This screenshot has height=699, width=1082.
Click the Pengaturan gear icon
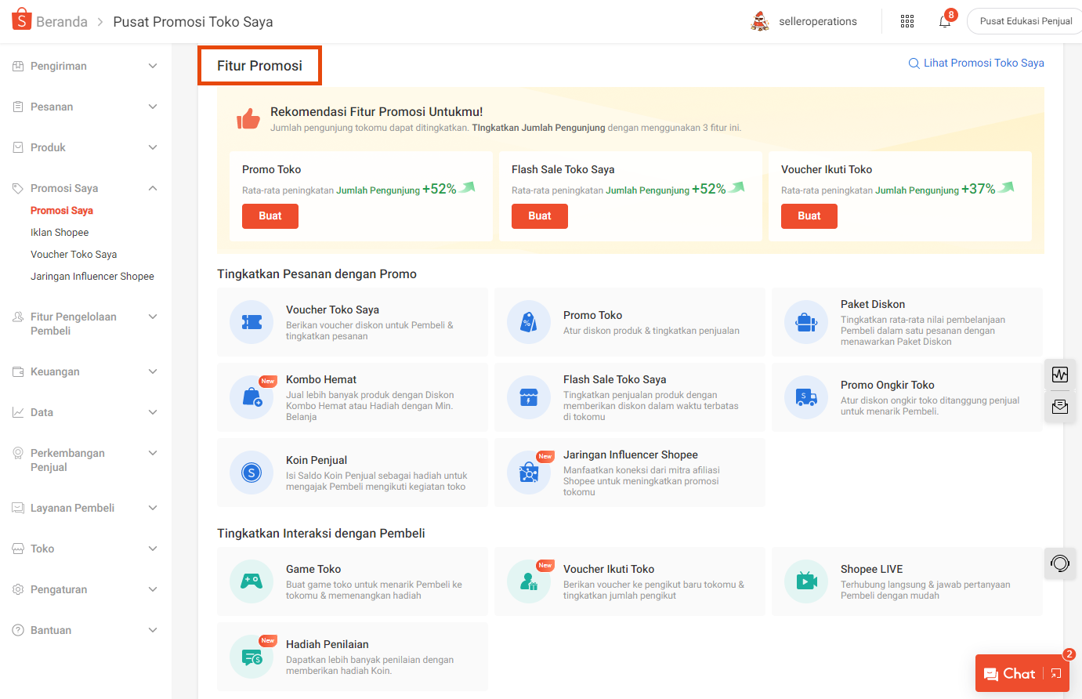[18, 589]
